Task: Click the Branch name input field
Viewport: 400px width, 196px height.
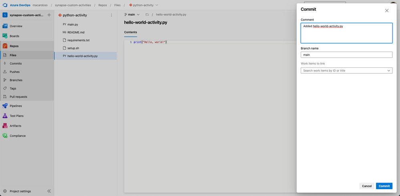Action: [x=346, y=55]
